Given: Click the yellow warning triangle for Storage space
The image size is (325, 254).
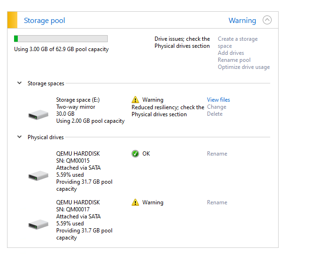Looking at the screenshot, I should [135, 99].
